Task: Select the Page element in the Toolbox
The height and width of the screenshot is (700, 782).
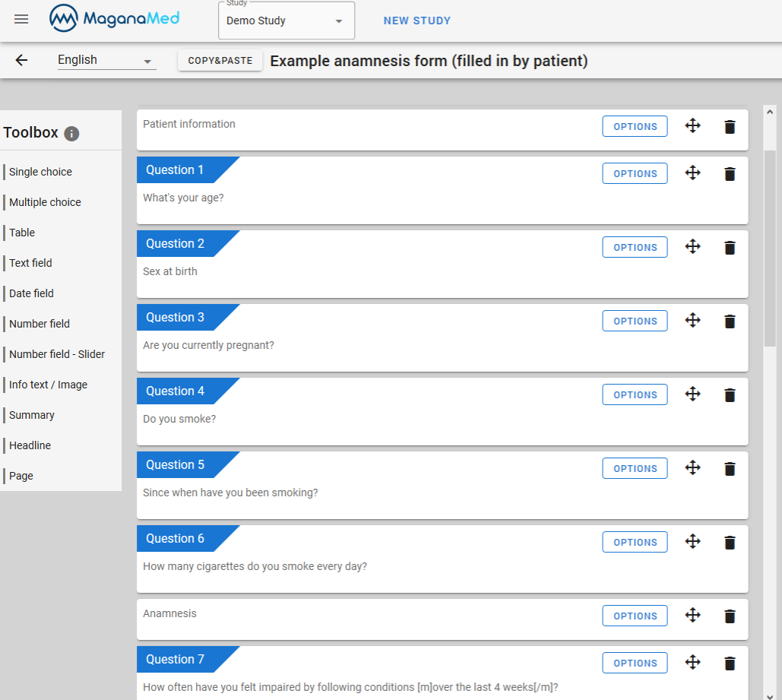Action: coord(21,476)
